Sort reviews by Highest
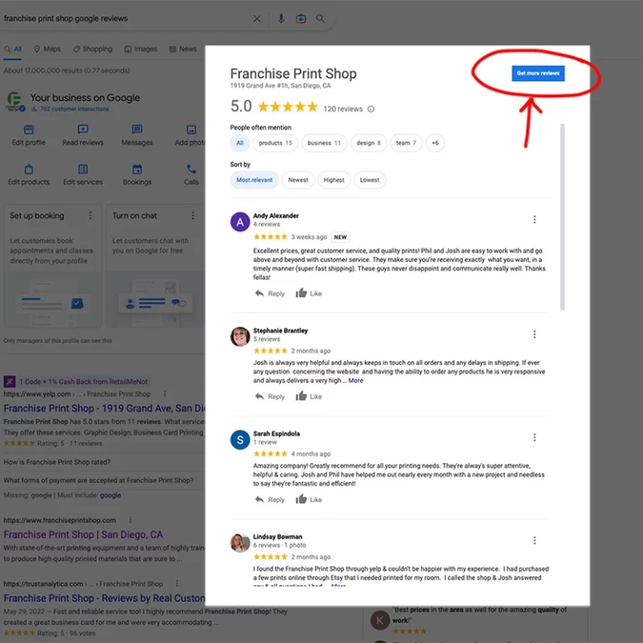 click(x=334, y=180)
